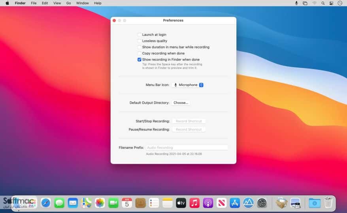Enable the Launch at login checkbox
The height and width of the screenshot is (213, 347).
[x=139, y=35]
